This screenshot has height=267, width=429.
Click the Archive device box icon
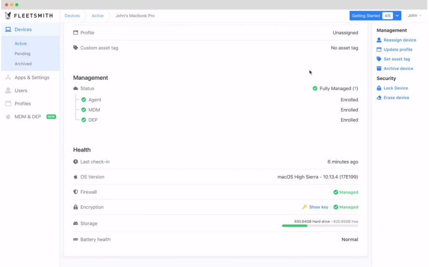379,68
